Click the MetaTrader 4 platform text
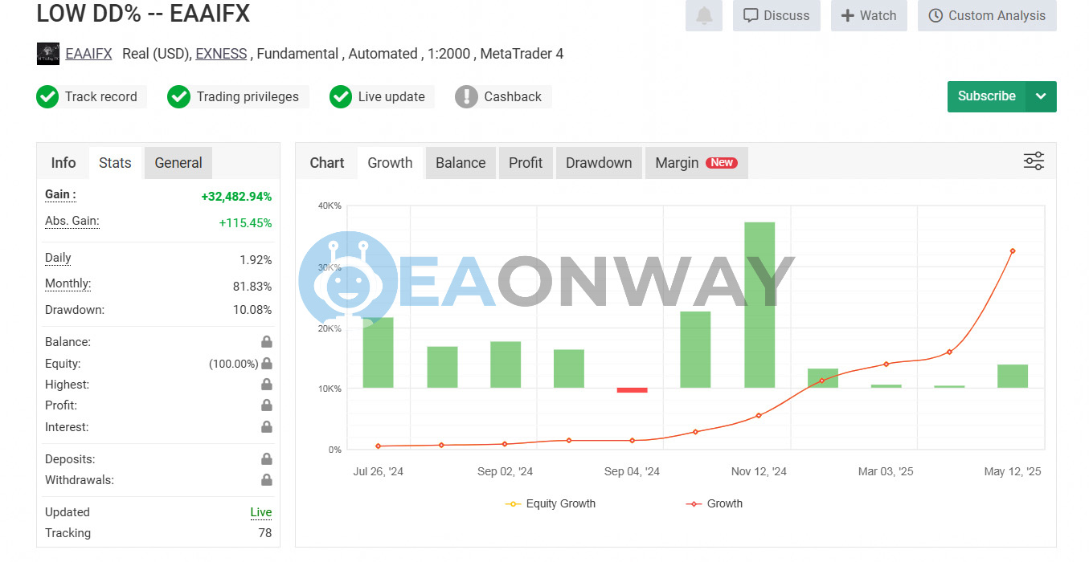Screen dimensions: 1089x562 [x=522, y=54]
